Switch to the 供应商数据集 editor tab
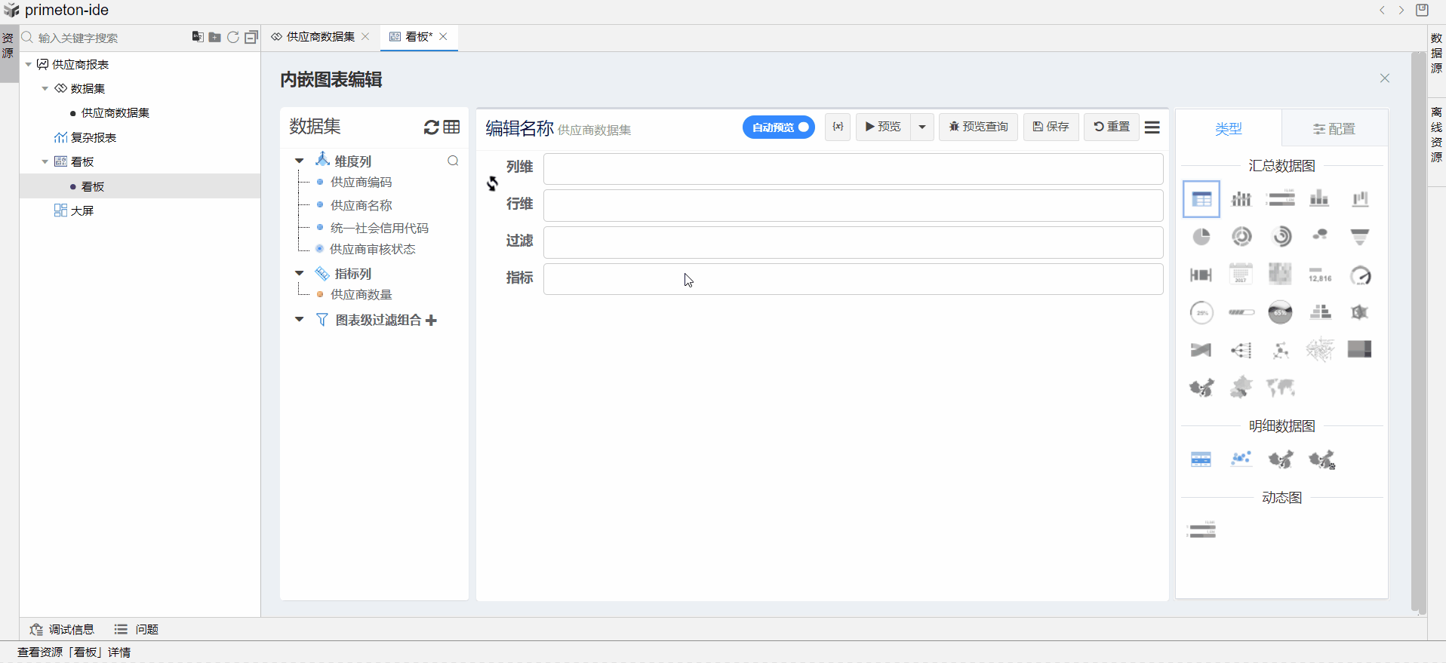Image resolution: width=1446 pixels, height=663 pixels. click(x=320, y=37)
